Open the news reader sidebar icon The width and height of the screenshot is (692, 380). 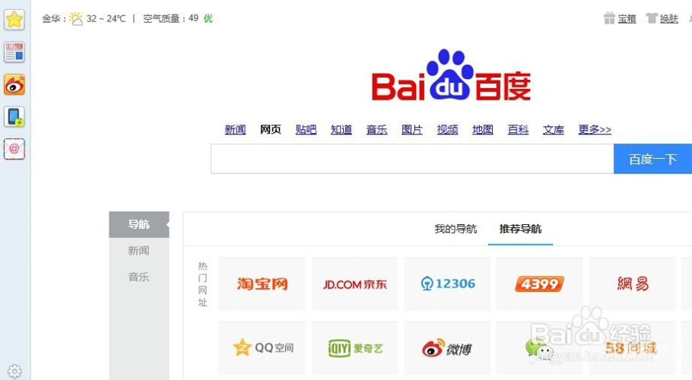tap(14, 52)
